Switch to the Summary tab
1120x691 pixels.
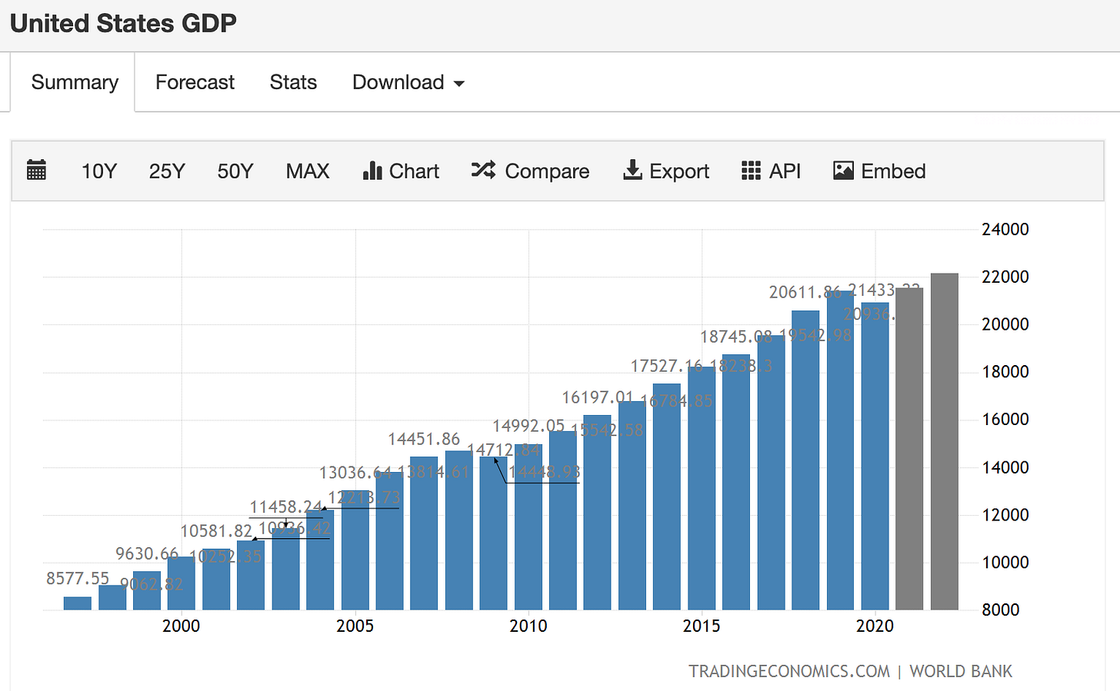click(75, 82)
